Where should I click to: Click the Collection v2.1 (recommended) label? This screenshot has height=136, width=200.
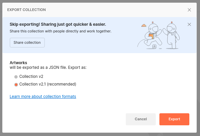click(48, 84)
